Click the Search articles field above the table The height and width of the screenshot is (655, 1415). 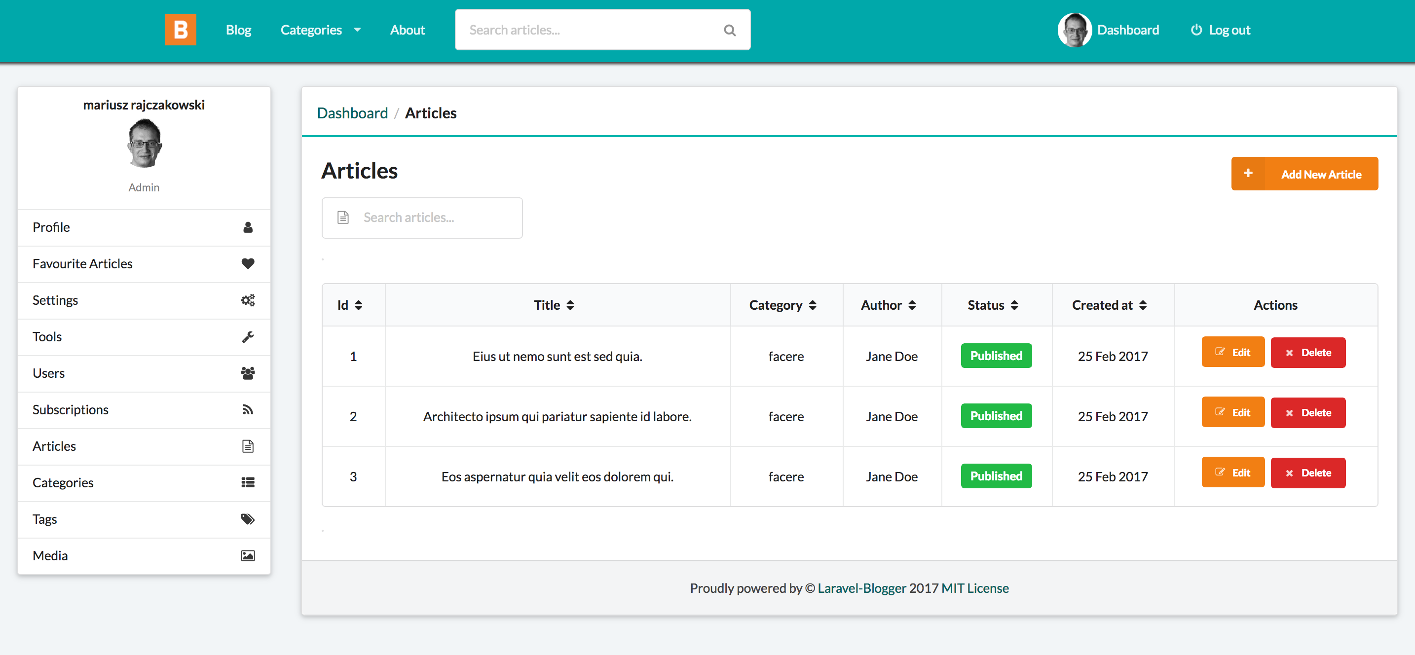[422, 218]
